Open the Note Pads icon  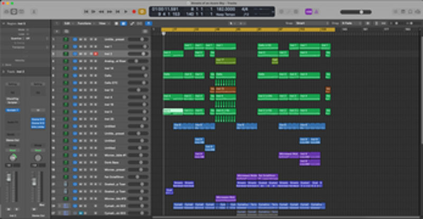click(x=403, y=12)
